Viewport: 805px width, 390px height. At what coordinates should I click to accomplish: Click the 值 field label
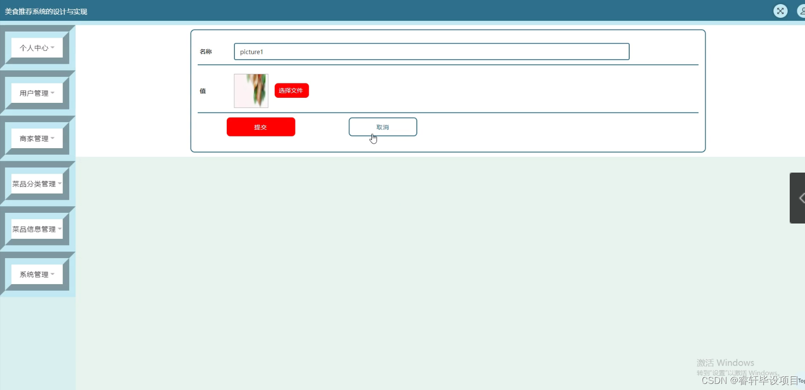[203, 91]
